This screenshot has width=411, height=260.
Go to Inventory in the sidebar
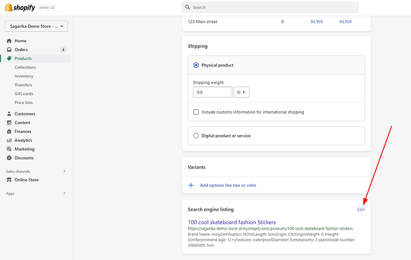(x=24, y=76)
